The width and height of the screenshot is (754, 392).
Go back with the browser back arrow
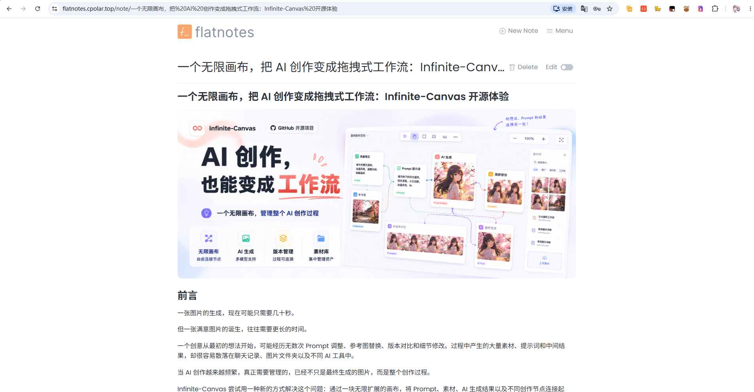9,9
